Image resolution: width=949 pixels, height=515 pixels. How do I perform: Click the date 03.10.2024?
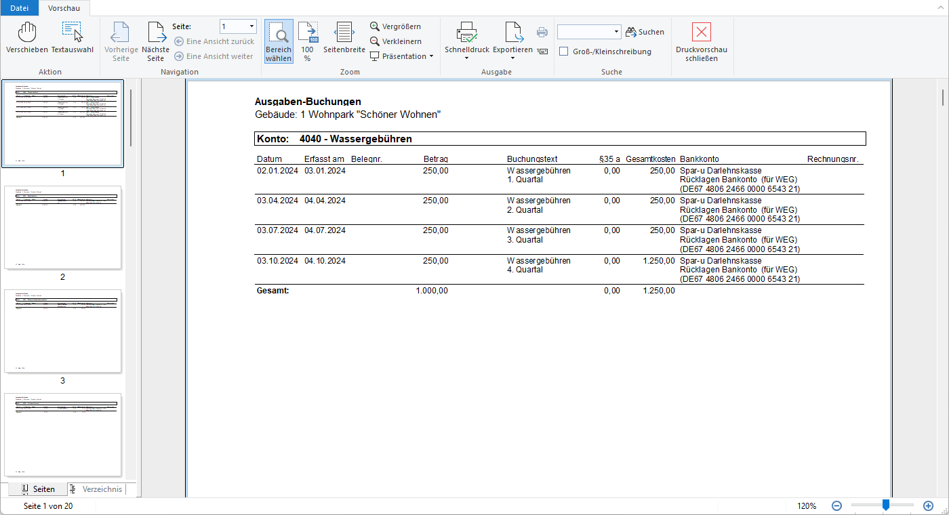278,261
